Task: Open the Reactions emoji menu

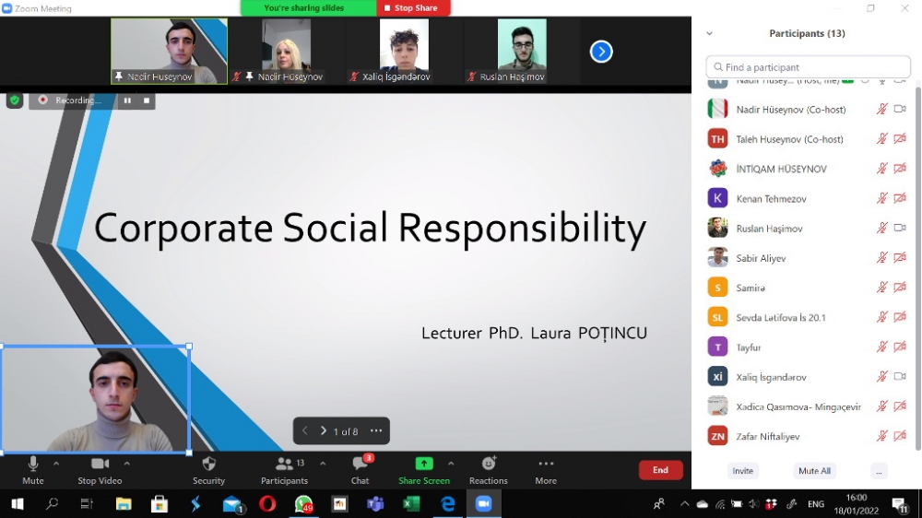Action: pyautogui.click(x=489, y=464)
